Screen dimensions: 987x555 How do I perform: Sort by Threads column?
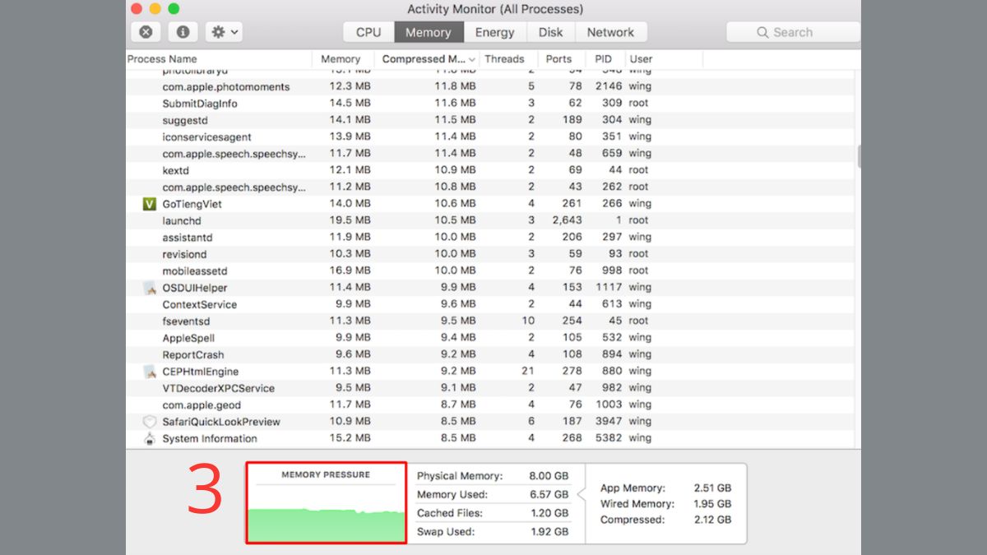click(504, 59)
